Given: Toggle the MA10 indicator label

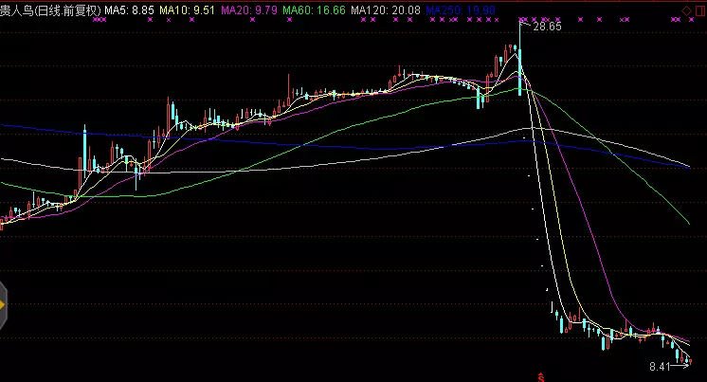Looking at the screenshot, I should (187, 9).
